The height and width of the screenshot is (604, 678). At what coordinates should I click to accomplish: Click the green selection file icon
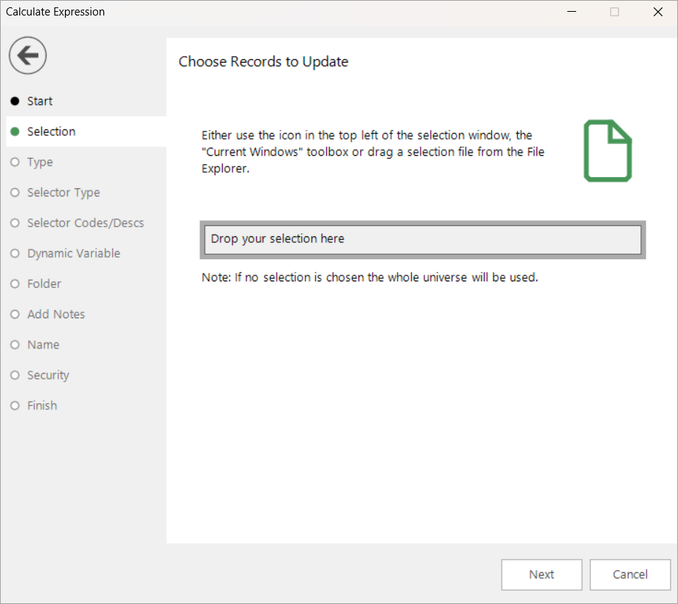[607, 151]
